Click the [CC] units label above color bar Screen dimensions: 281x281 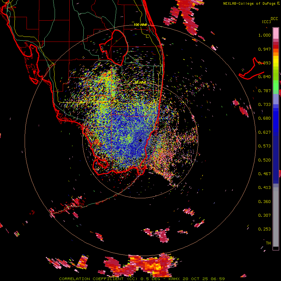[266, 22]
